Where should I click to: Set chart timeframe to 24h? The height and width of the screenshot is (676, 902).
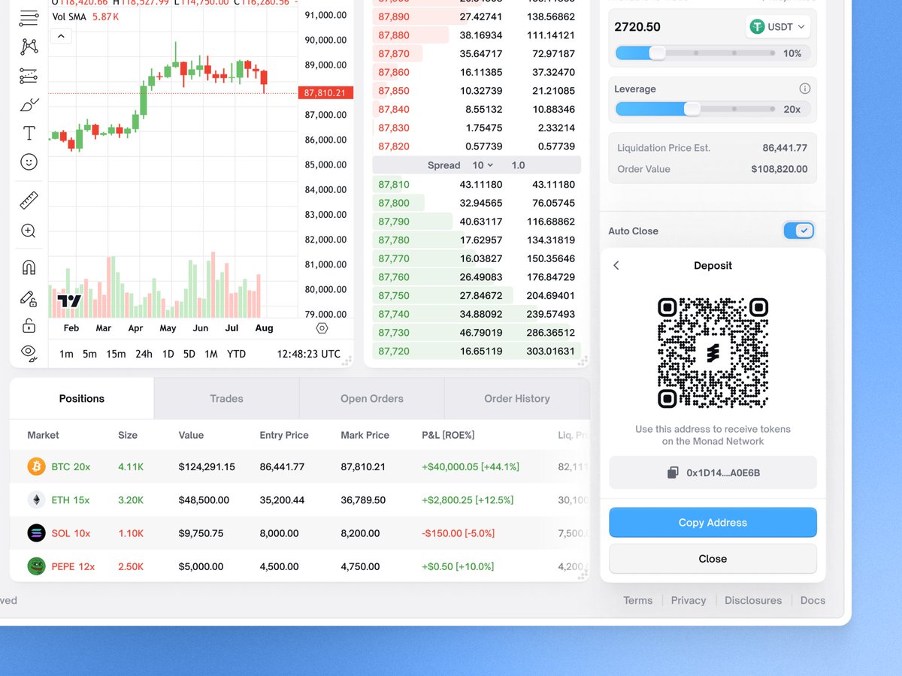point(144,354)
